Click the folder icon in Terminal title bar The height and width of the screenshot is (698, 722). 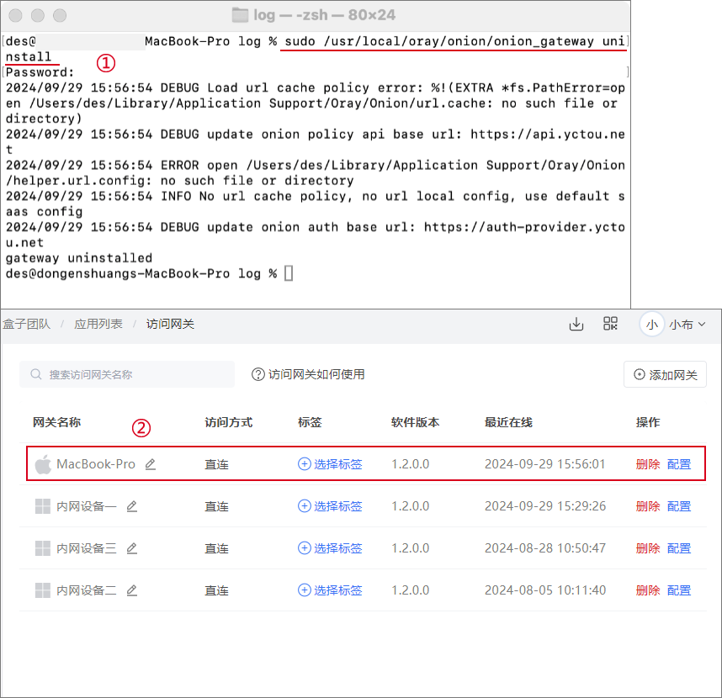tap(240, 15)
